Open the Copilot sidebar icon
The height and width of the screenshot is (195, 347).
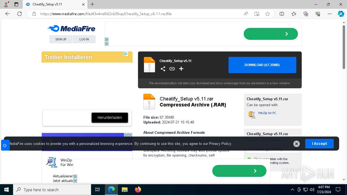pyautogui.click(x=341, y=14)
